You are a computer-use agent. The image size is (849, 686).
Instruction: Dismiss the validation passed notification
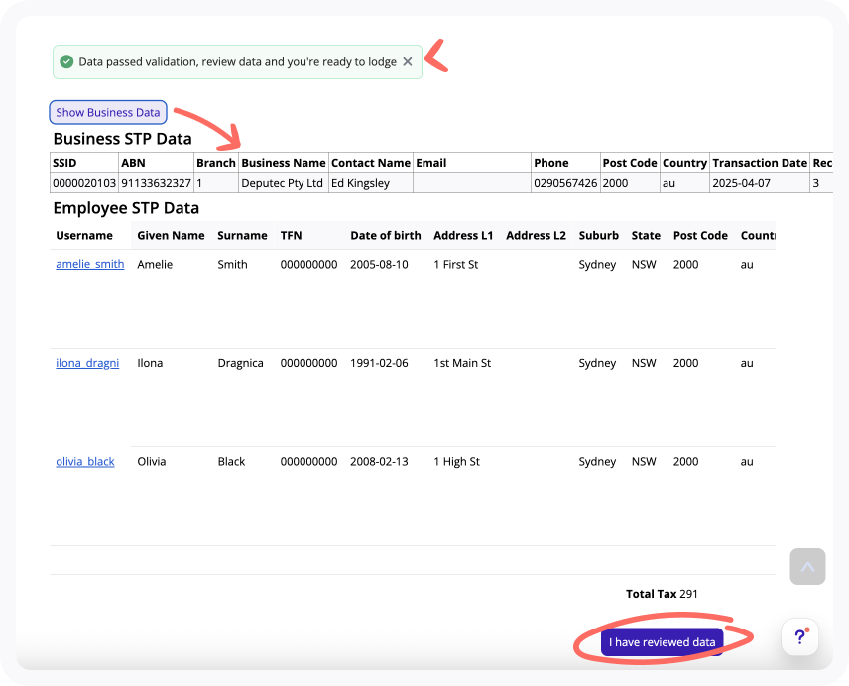pyautogui.click(x=408, y=62)
